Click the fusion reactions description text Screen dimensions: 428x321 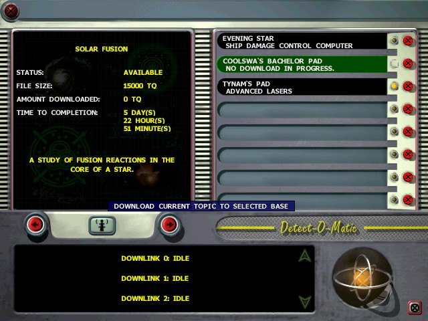[102, 165]
